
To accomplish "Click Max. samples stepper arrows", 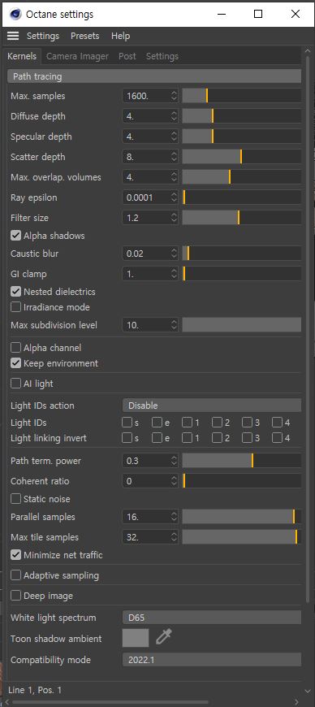I will coord(174,96).
